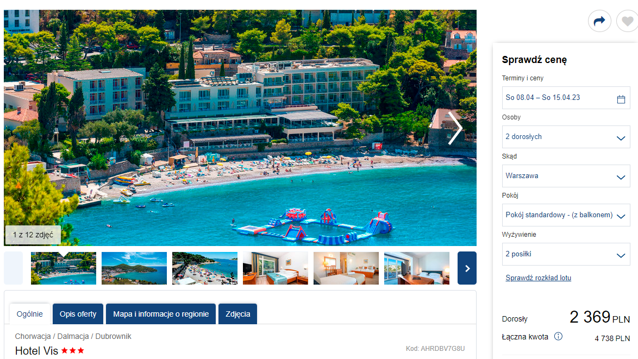Select the Ogólnie tab

tap(30, 314)
